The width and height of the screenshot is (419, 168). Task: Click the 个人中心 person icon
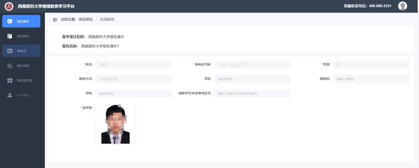(x=10, y=96)
